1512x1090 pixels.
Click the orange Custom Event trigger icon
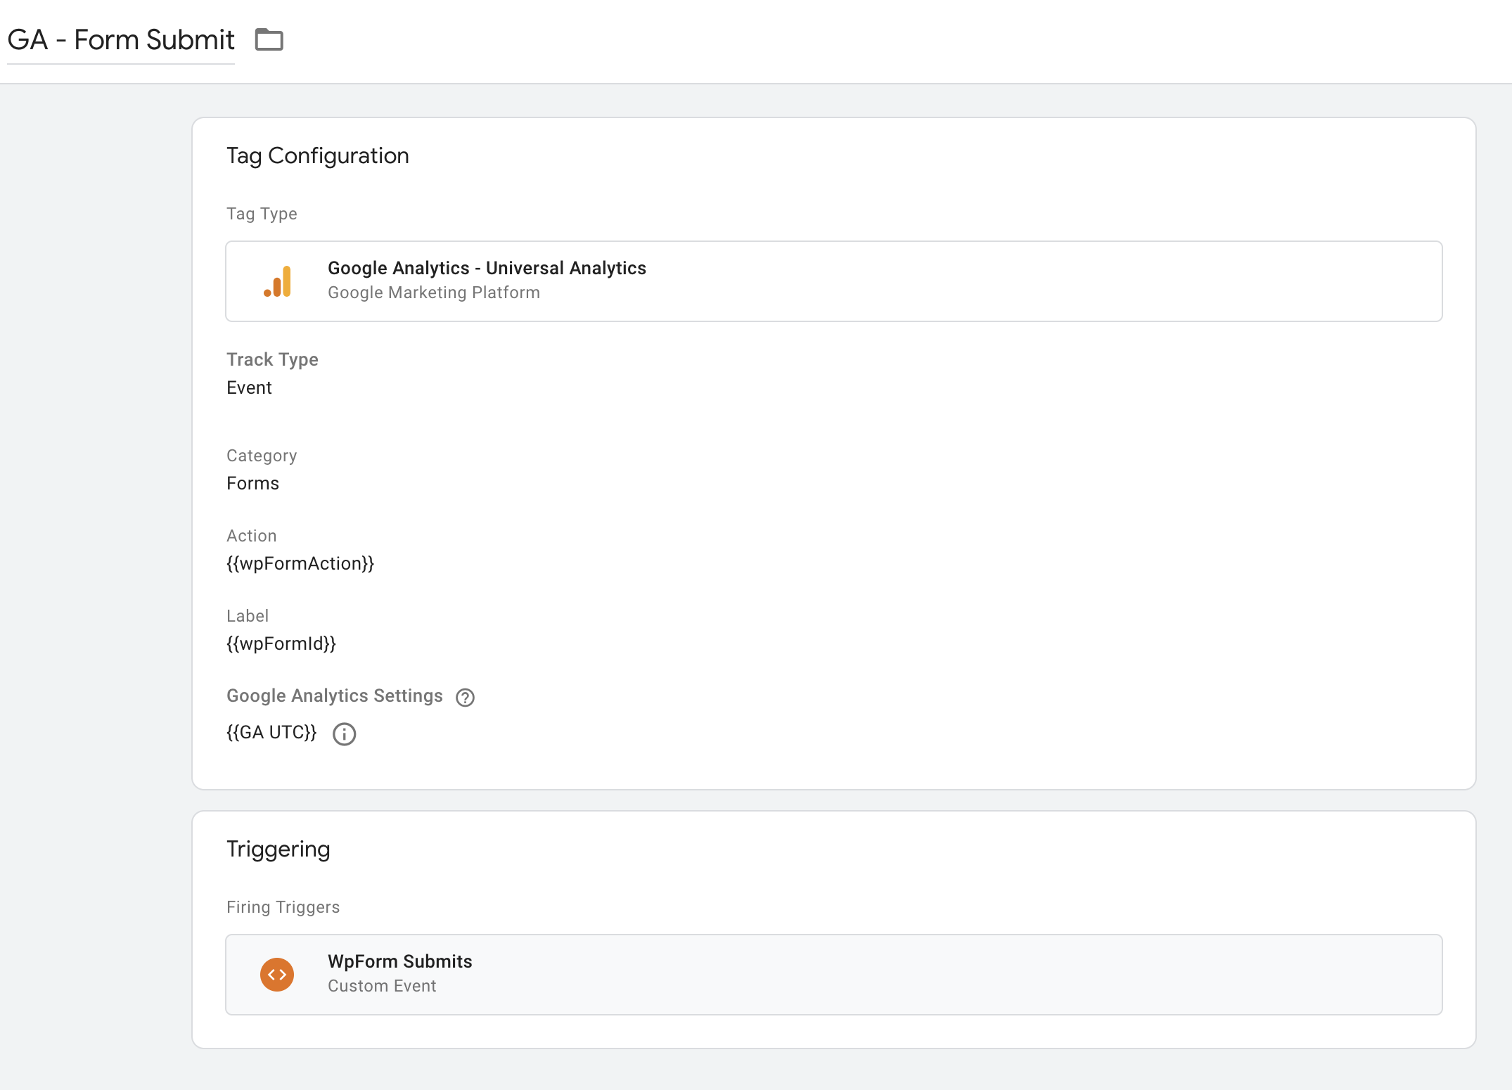point(277,975)
